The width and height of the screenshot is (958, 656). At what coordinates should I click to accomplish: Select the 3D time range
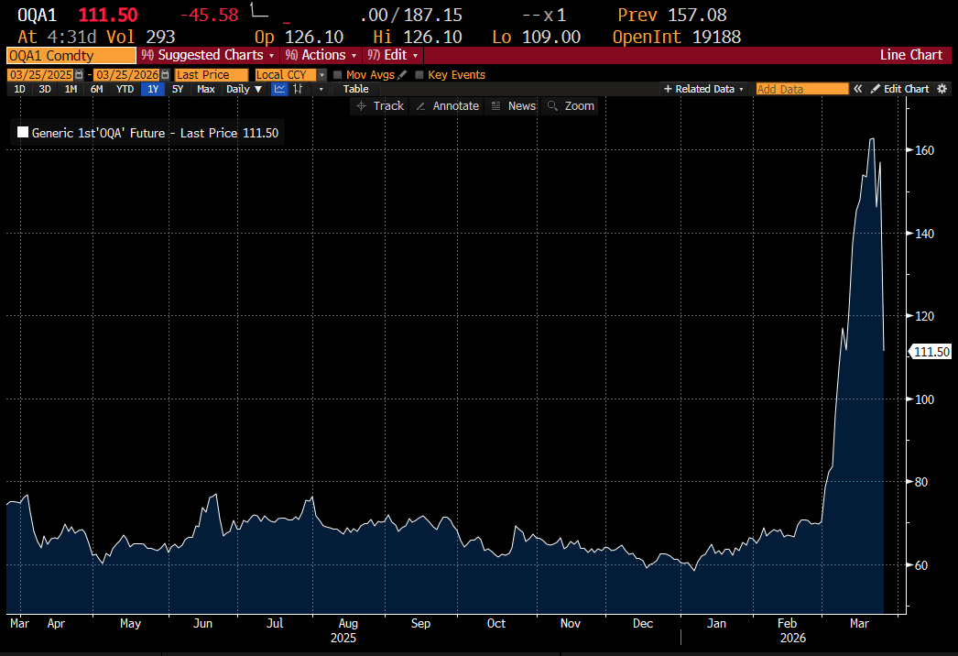(45, 89)
